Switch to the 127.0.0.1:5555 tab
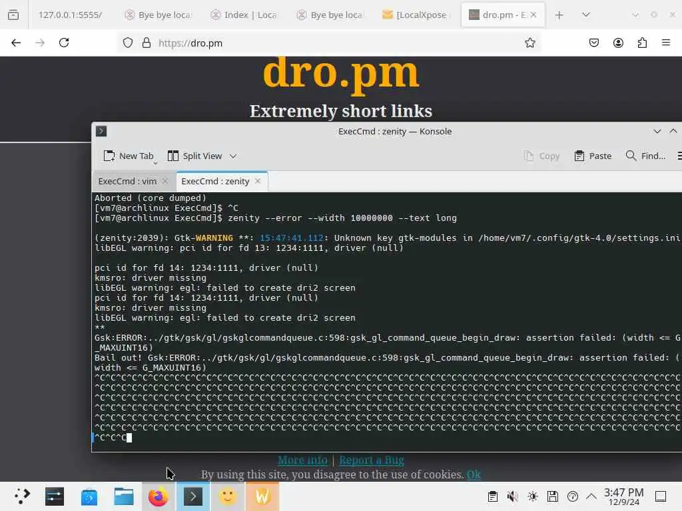 (x=70, y=15)
